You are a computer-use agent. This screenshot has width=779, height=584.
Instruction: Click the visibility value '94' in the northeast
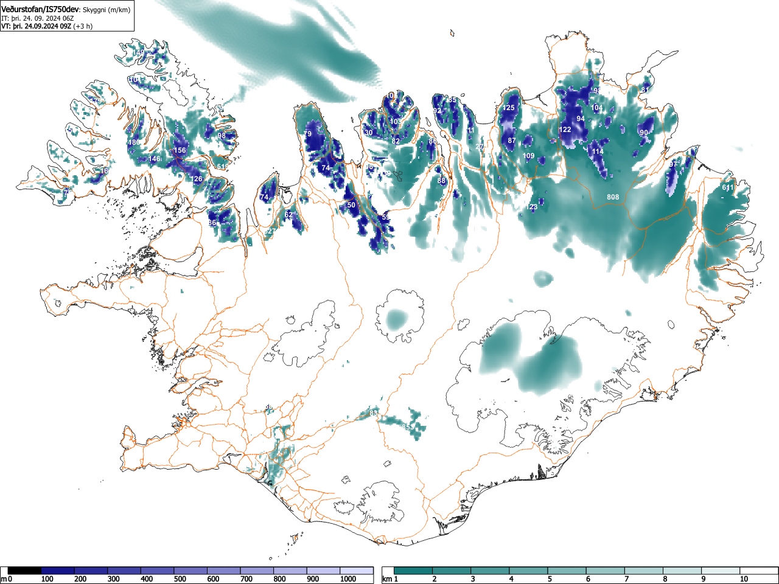coord(581,119)
